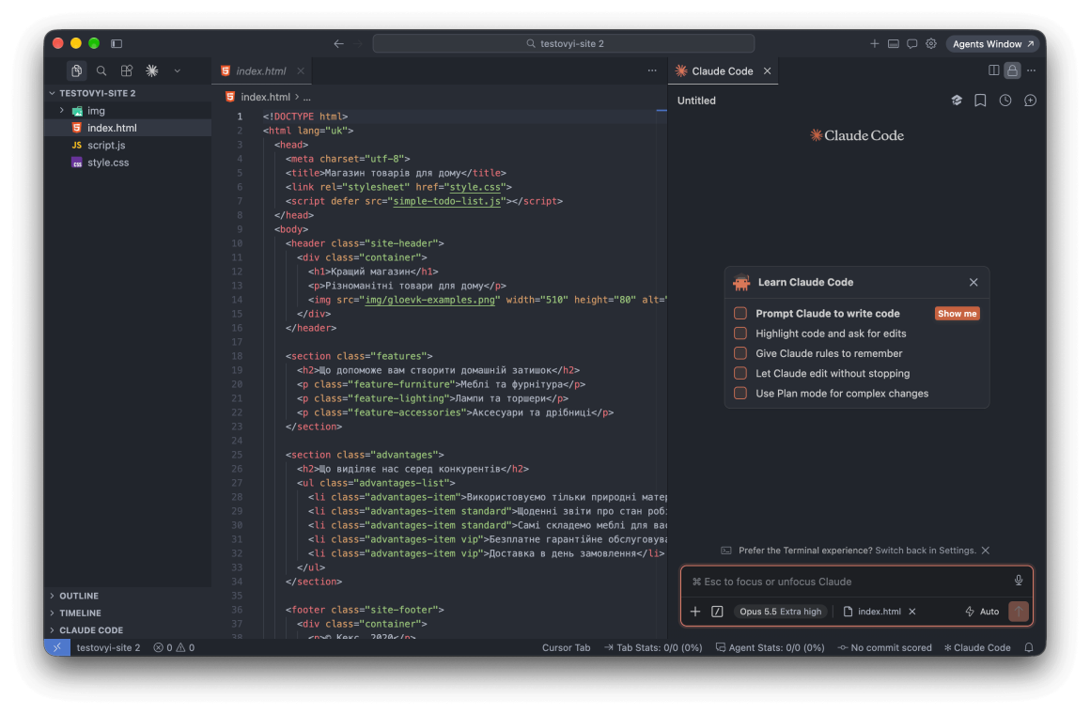Check 'Use Plan mode for complex changes'
Screen dimensions: 1090x714
coord(740,394)
